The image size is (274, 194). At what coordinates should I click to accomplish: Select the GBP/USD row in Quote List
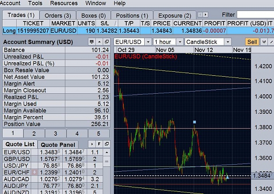(53, 159)
